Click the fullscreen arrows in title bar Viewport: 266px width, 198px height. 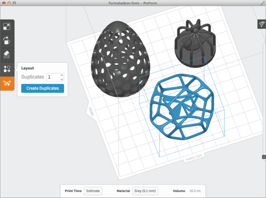[x=262, y=4]
